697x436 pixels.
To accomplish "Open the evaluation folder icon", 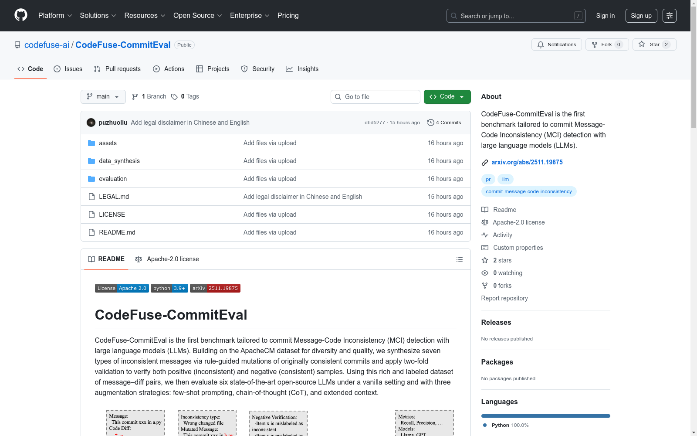I will (x=91, y=179).
